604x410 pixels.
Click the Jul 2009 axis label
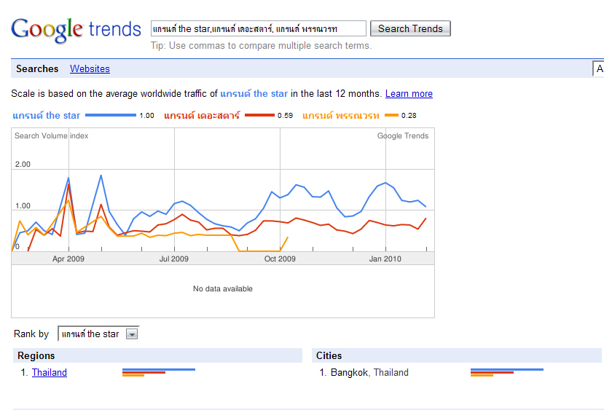pos(173,259)
